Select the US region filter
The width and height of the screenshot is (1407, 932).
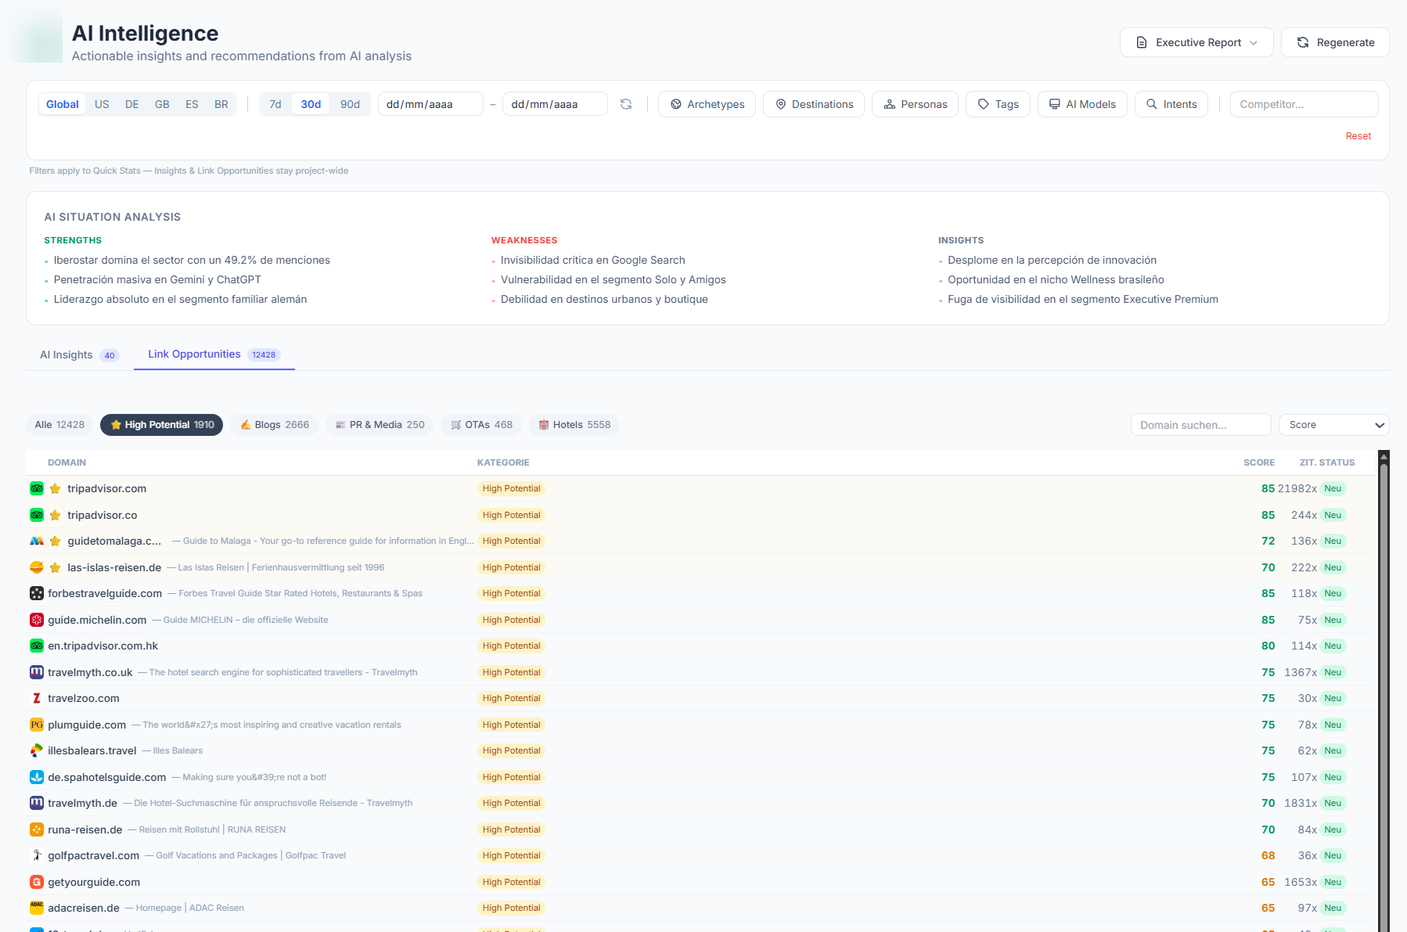click(102, 104)
